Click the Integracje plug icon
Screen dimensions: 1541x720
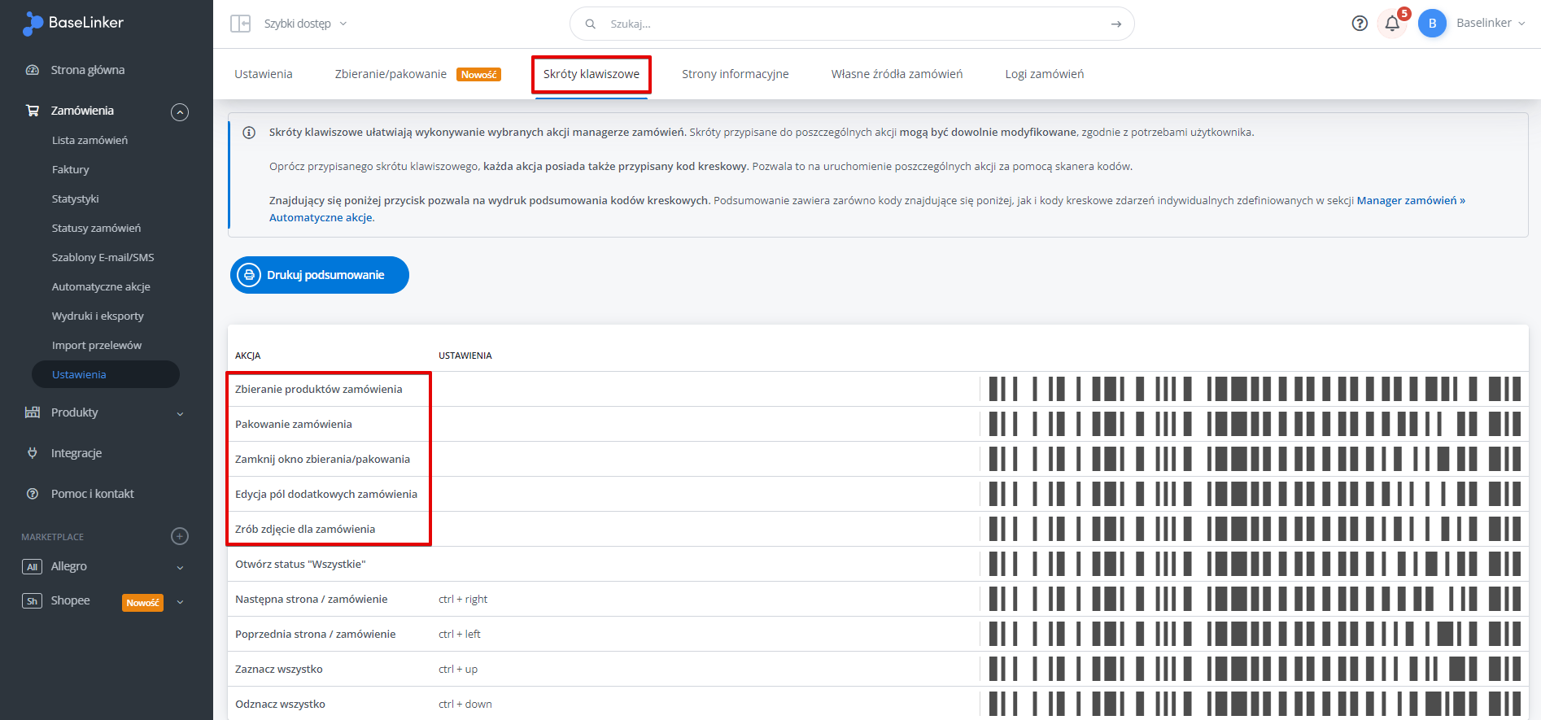33,453
